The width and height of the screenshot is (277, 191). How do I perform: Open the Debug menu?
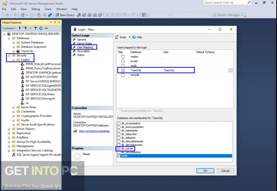pos(35,9)
